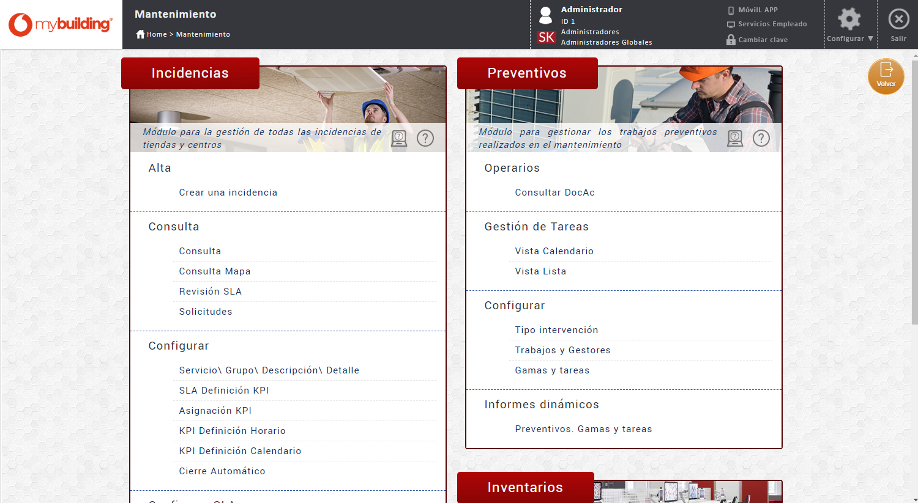Image resolution: width=918 pixels, height=503 pixels.
Task: Click the manual icon in Incidencias header
Action: 399,138
